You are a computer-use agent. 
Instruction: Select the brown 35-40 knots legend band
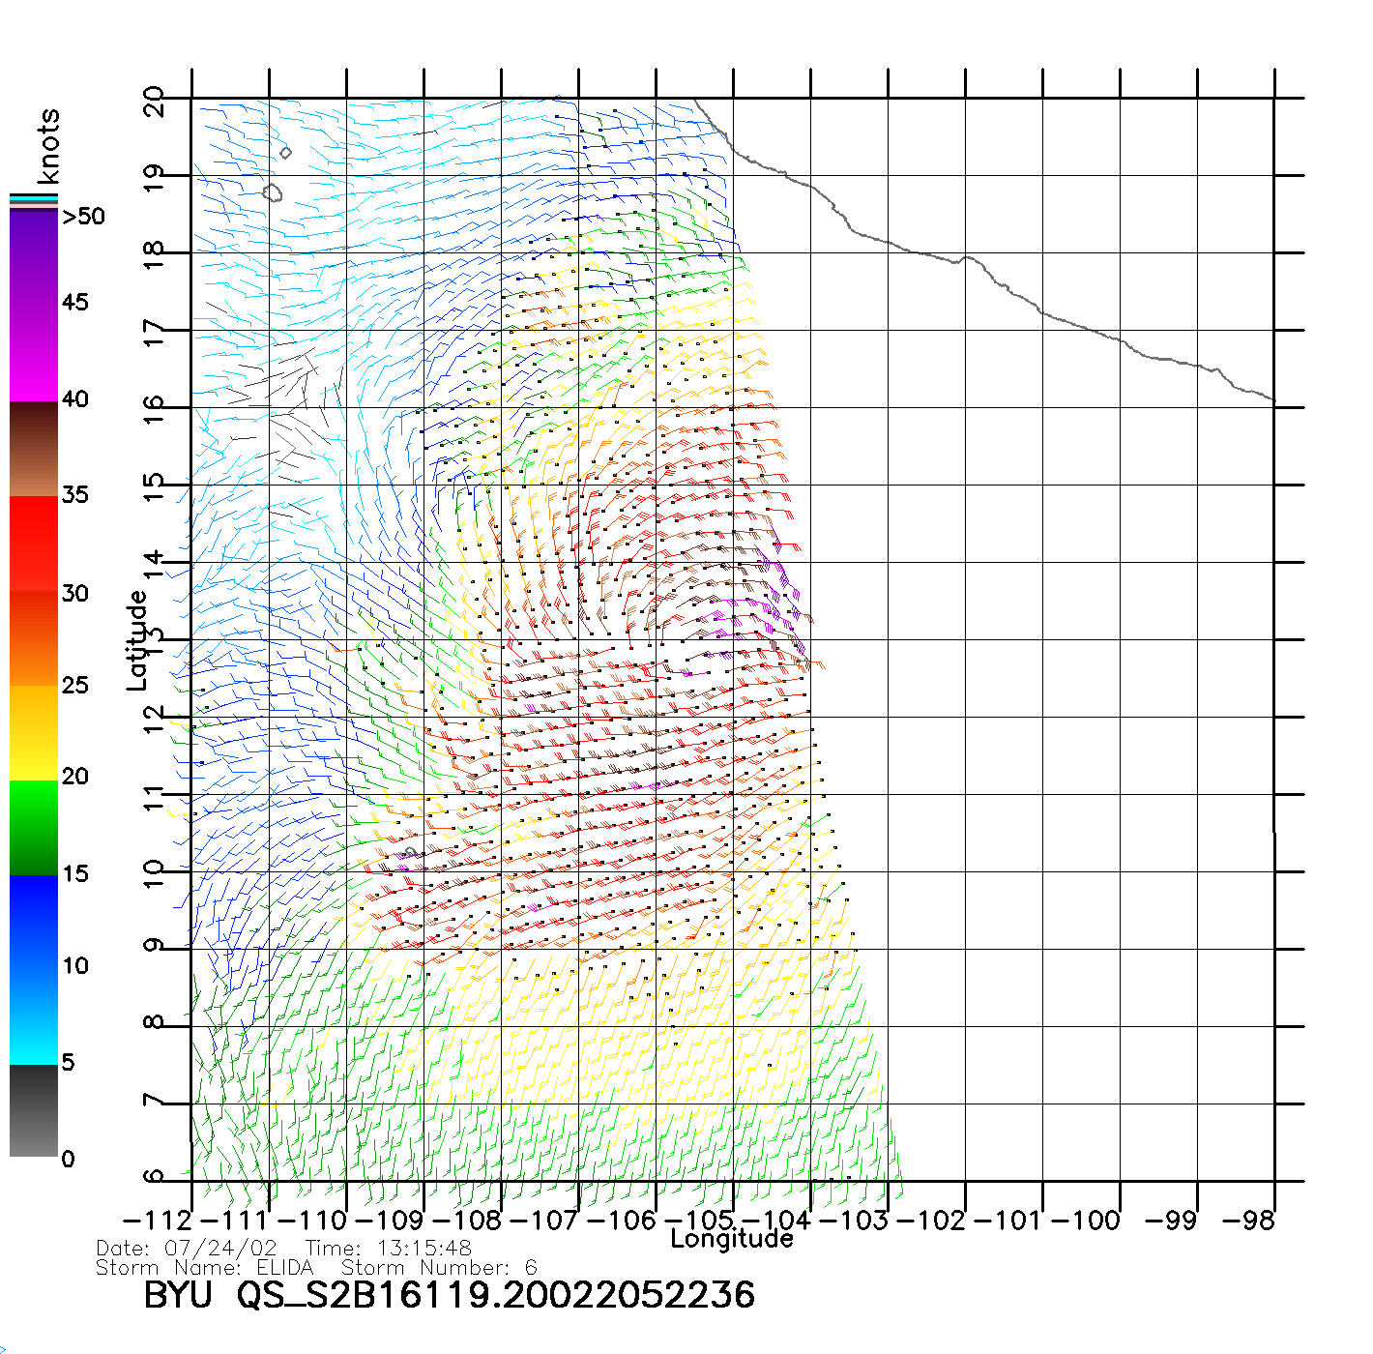point(34,450)
